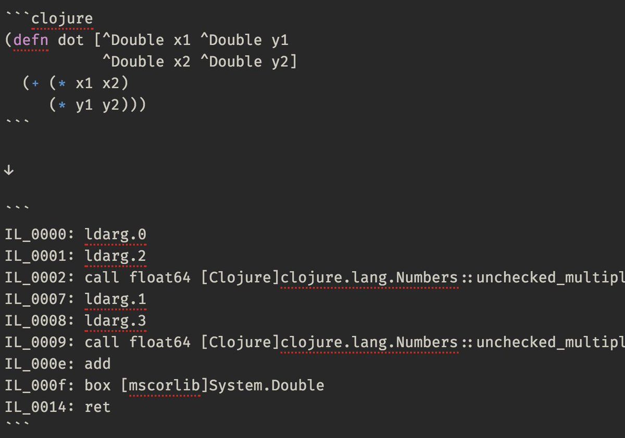Click the down arrow symbol between code blocks

[9, 170]
